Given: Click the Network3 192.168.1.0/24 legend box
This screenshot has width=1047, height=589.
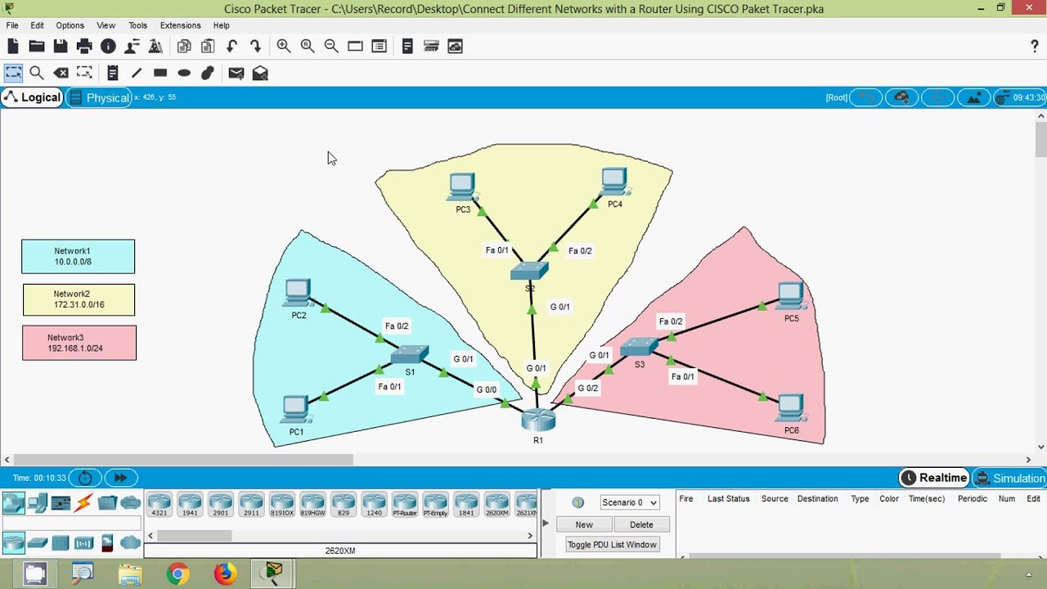Looking at the screenshot, I should coord(79,343).
